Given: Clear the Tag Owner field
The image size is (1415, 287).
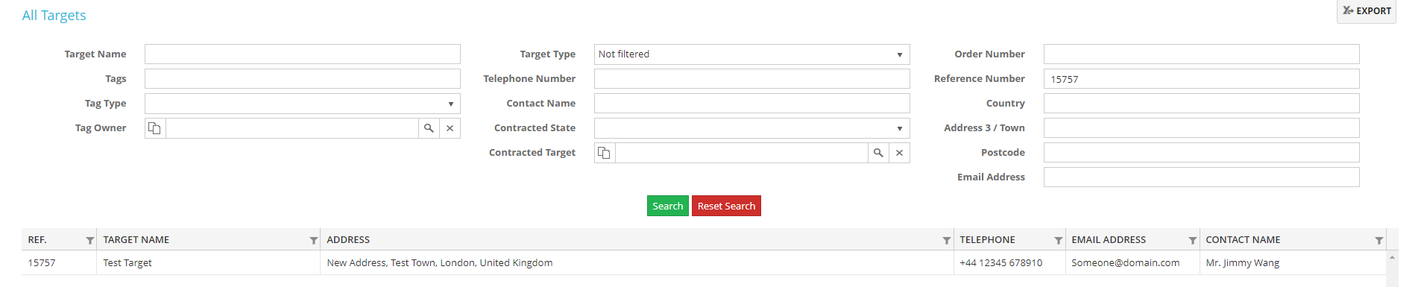Looking at the screenshot, I should (x=450, y=128).
